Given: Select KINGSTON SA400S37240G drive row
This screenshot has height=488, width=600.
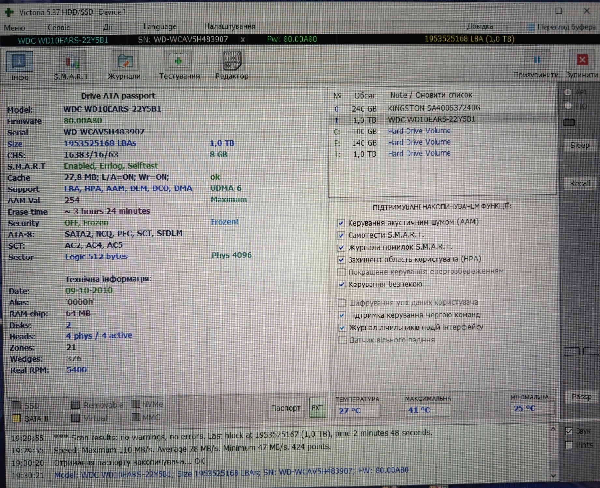Looking at the screenshot, I should (442, 108).
